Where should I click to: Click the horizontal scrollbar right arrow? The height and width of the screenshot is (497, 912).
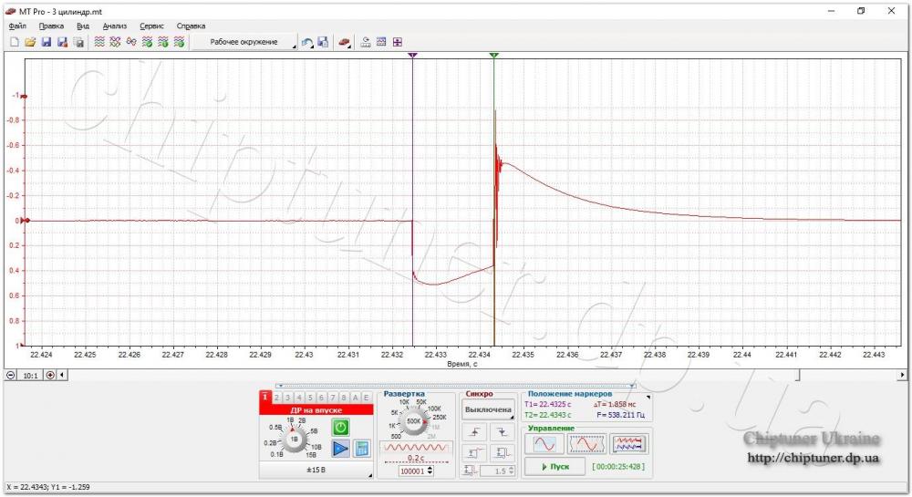(x=902, y=376)
